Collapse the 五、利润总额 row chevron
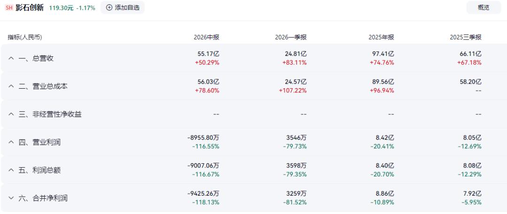This screenshot has width=507, height=214. click(11, 170)
